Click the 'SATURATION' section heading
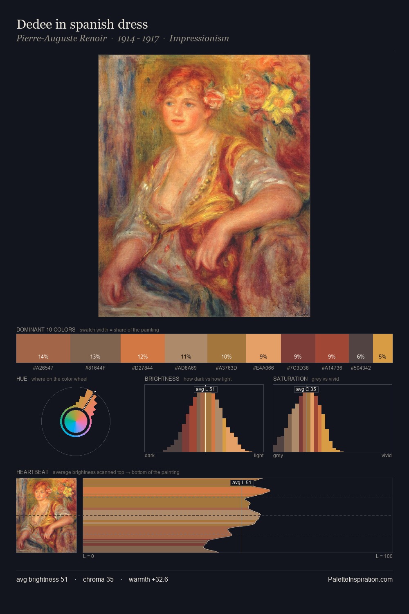 click(x=290, y=379)
